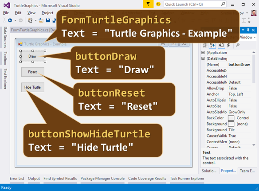
Task: Expand the (DataBinding property group
Action: 203,58
